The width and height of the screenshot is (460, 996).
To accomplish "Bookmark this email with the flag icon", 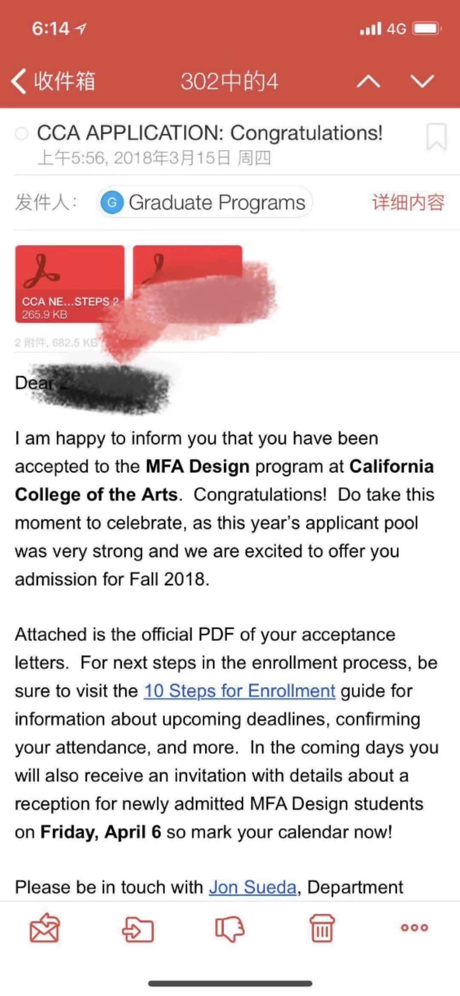I will pos(436,137).
